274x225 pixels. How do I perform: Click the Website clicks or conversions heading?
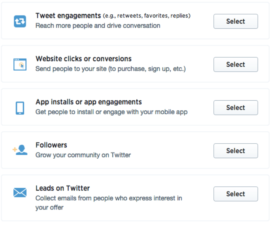click(83, 59)
